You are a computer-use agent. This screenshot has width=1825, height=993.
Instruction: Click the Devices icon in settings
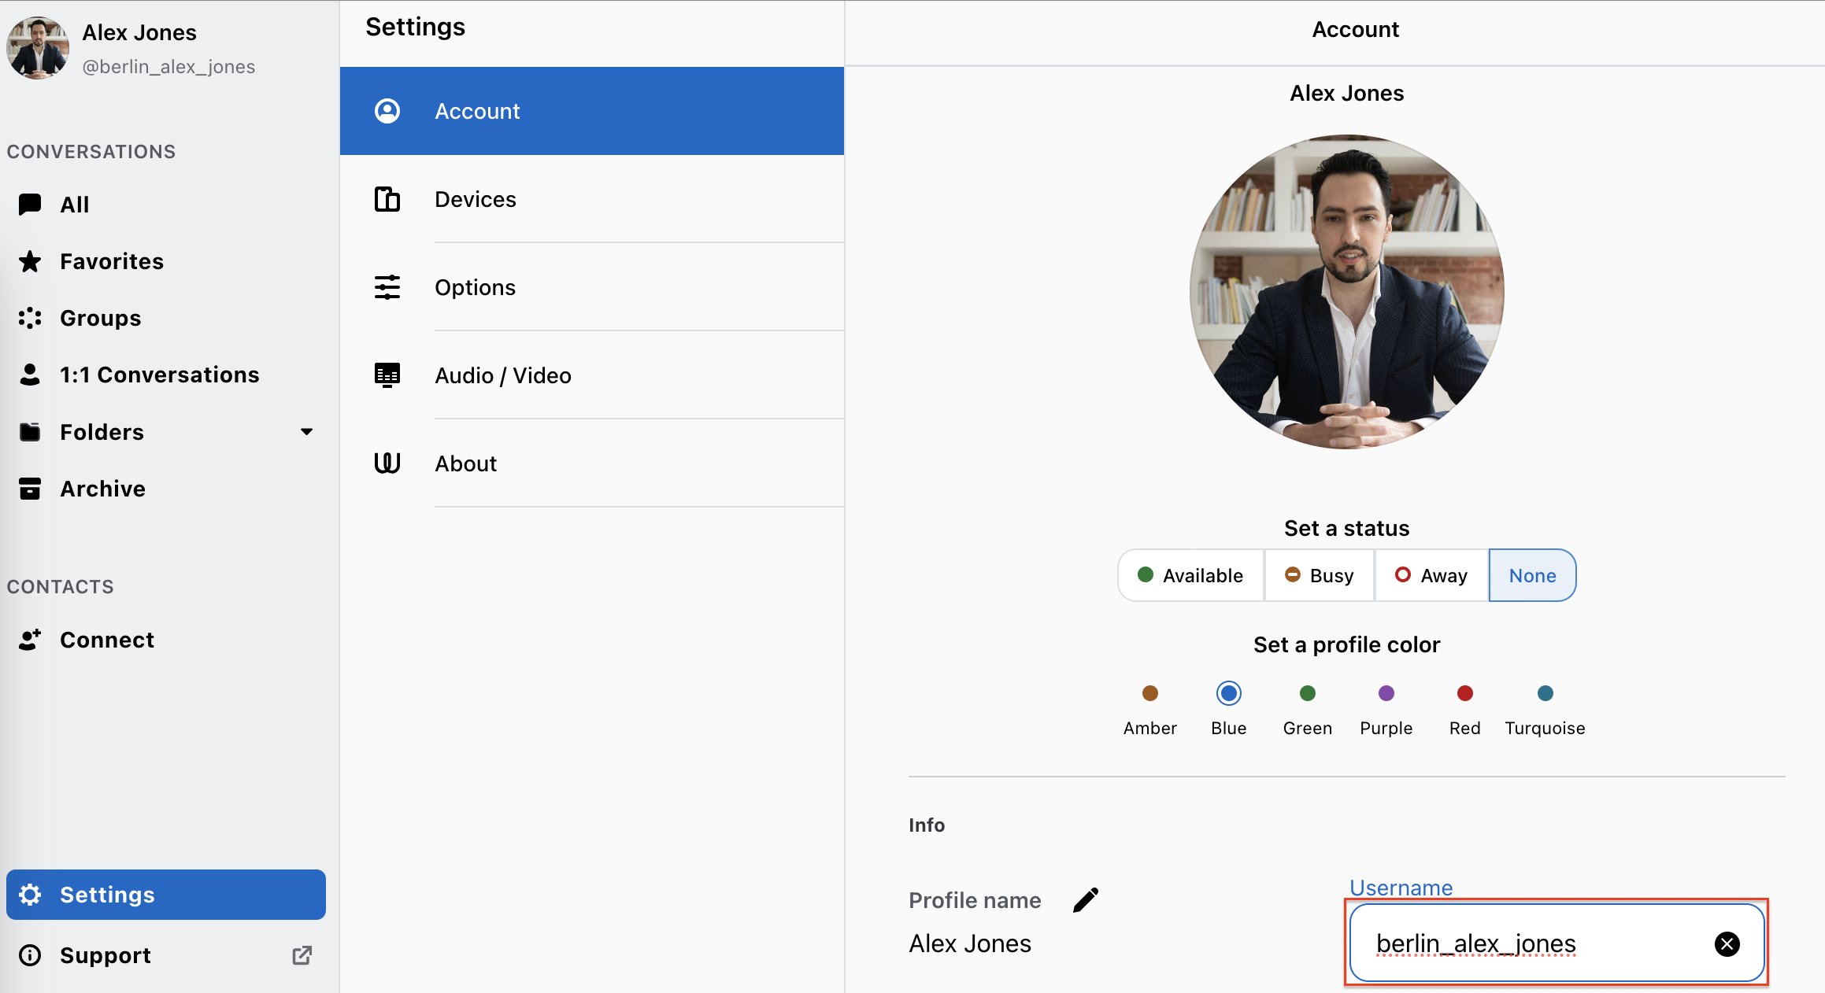[387, 199]
